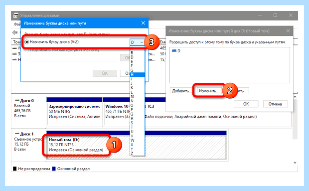Viewport: 309px width, 191px height.
Task: Choose letter Y in the drive letter list
Action: pos(137,149)
